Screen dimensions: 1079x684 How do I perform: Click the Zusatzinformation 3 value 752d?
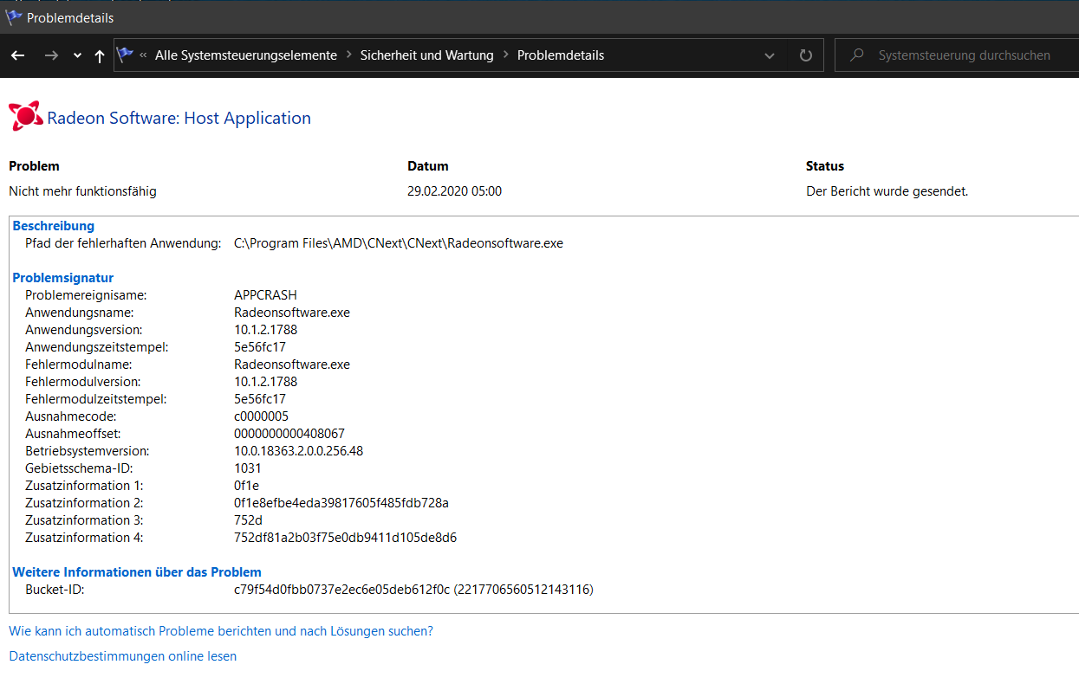point(248,520)
